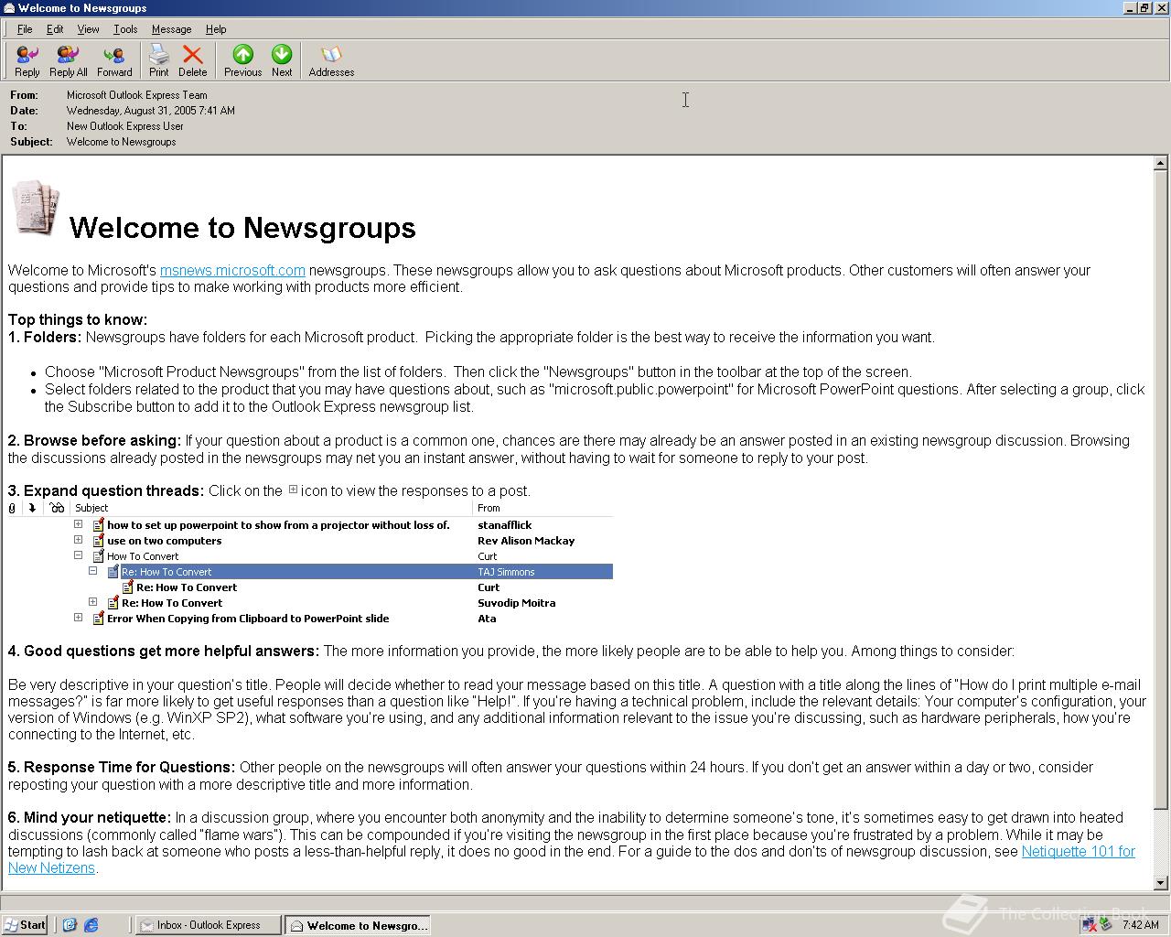The image size is (1171, 937).
Task: Click the recipient 'New Outlook Express User'
Action: click(125, 126)
